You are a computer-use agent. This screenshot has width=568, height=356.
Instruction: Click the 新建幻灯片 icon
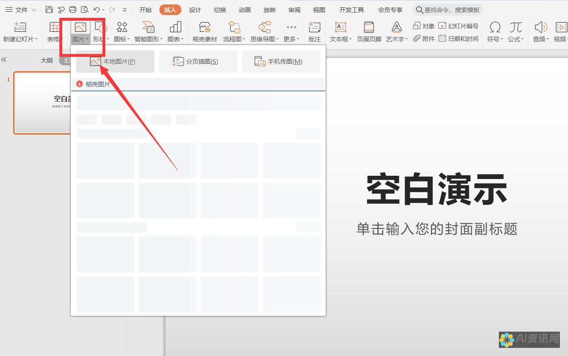pyautogui.click(x=20, y=27)
